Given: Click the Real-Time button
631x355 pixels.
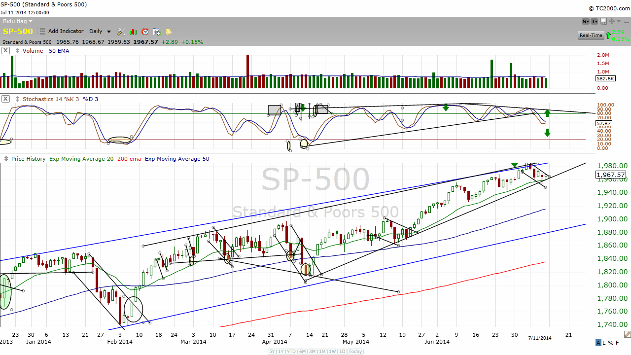Looking at the screenshot, I should 591,35.
